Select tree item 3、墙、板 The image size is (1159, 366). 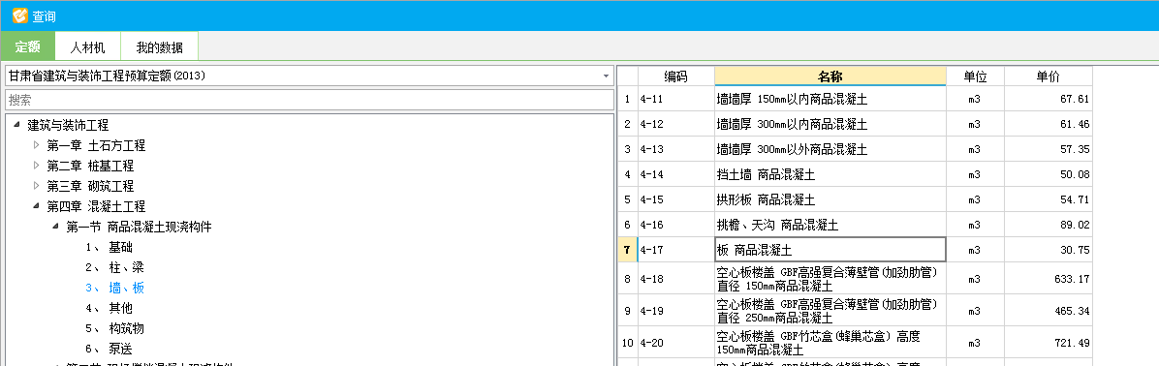[113, 288]
